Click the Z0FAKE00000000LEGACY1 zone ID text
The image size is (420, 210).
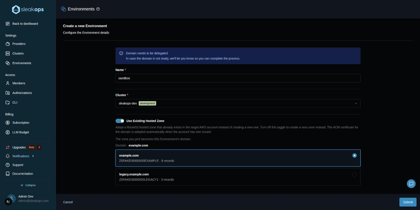pyautogui.click(x=139, y=180)
